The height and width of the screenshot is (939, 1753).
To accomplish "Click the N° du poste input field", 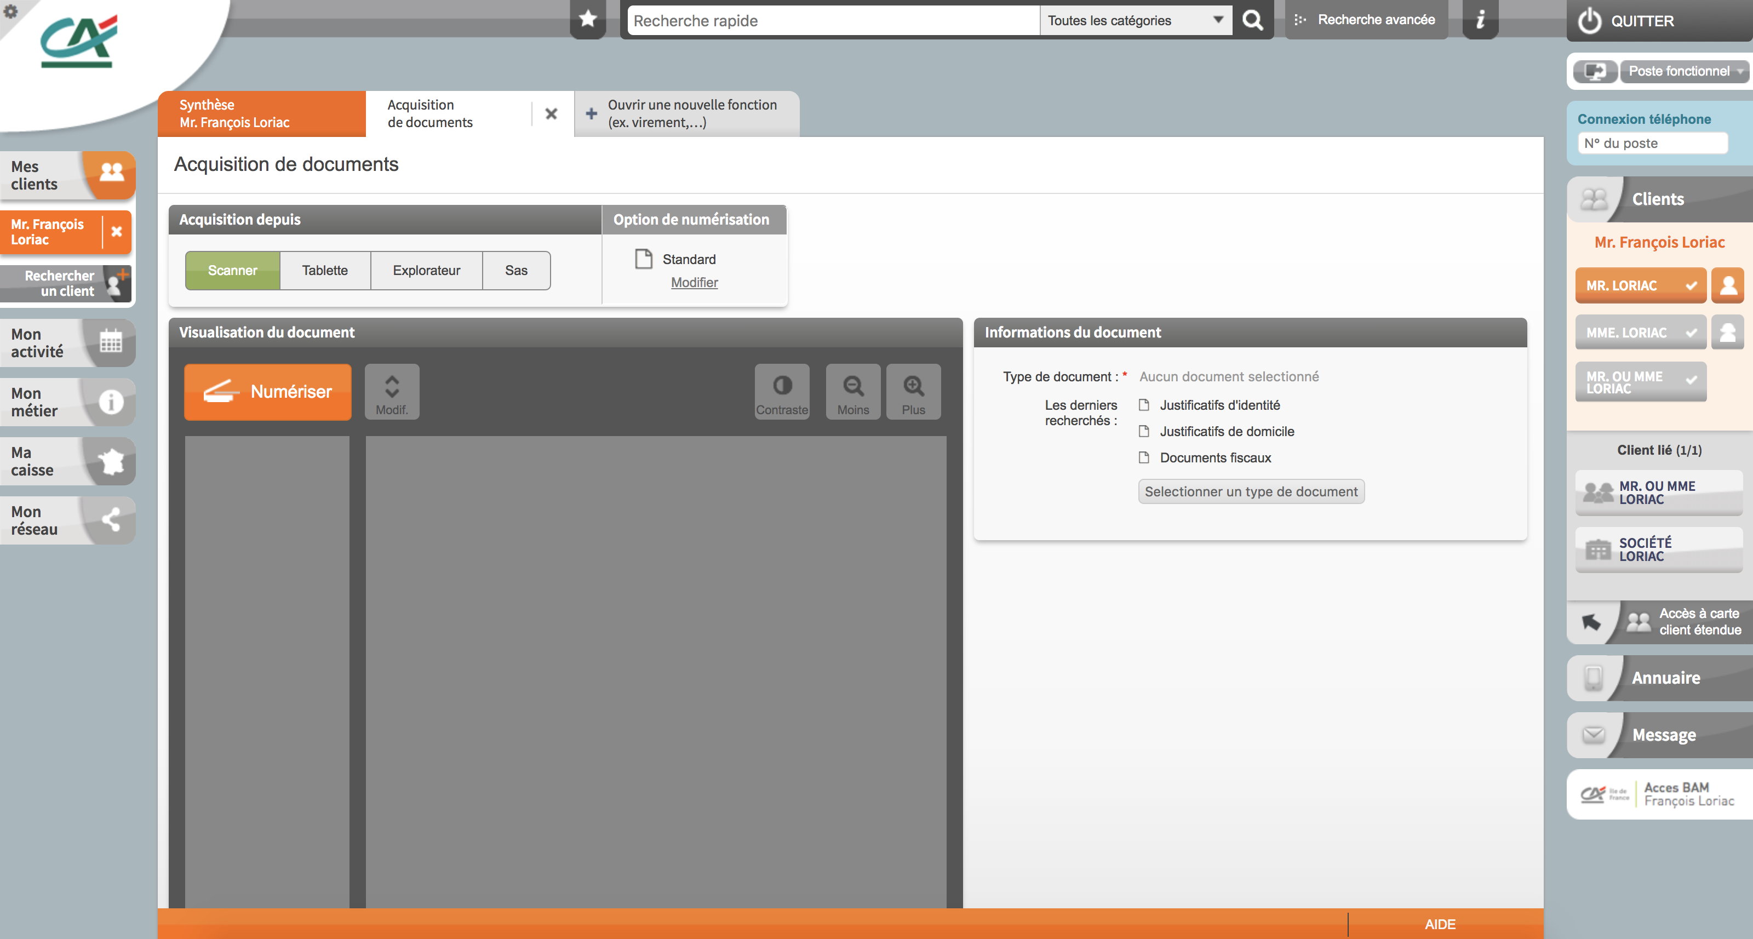I will tap(1652, 144).
